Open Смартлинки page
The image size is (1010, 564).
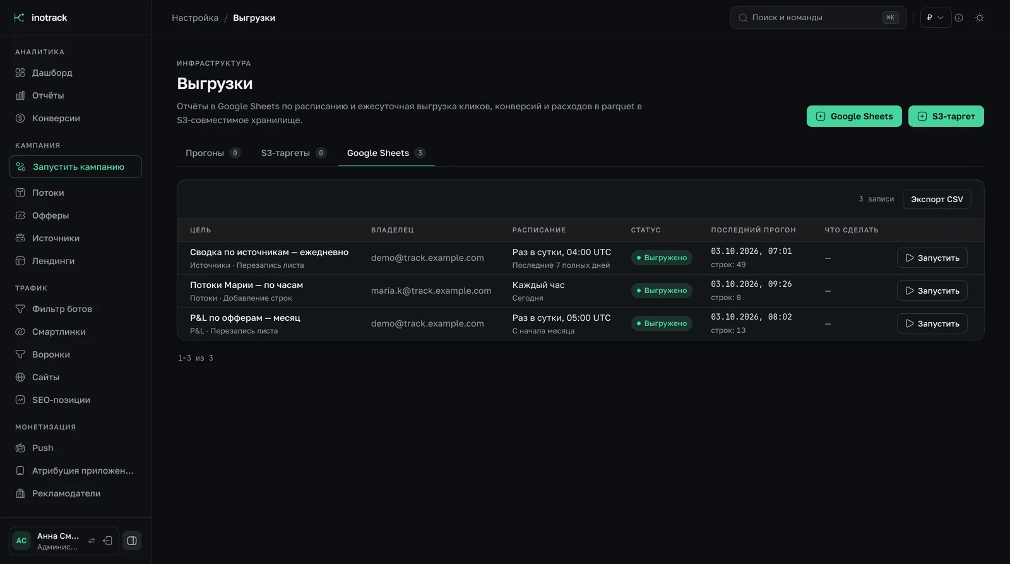pos(75,332)
